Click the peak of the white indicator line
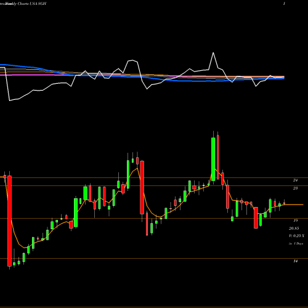 pyautogui.click(x=213, y=53)
